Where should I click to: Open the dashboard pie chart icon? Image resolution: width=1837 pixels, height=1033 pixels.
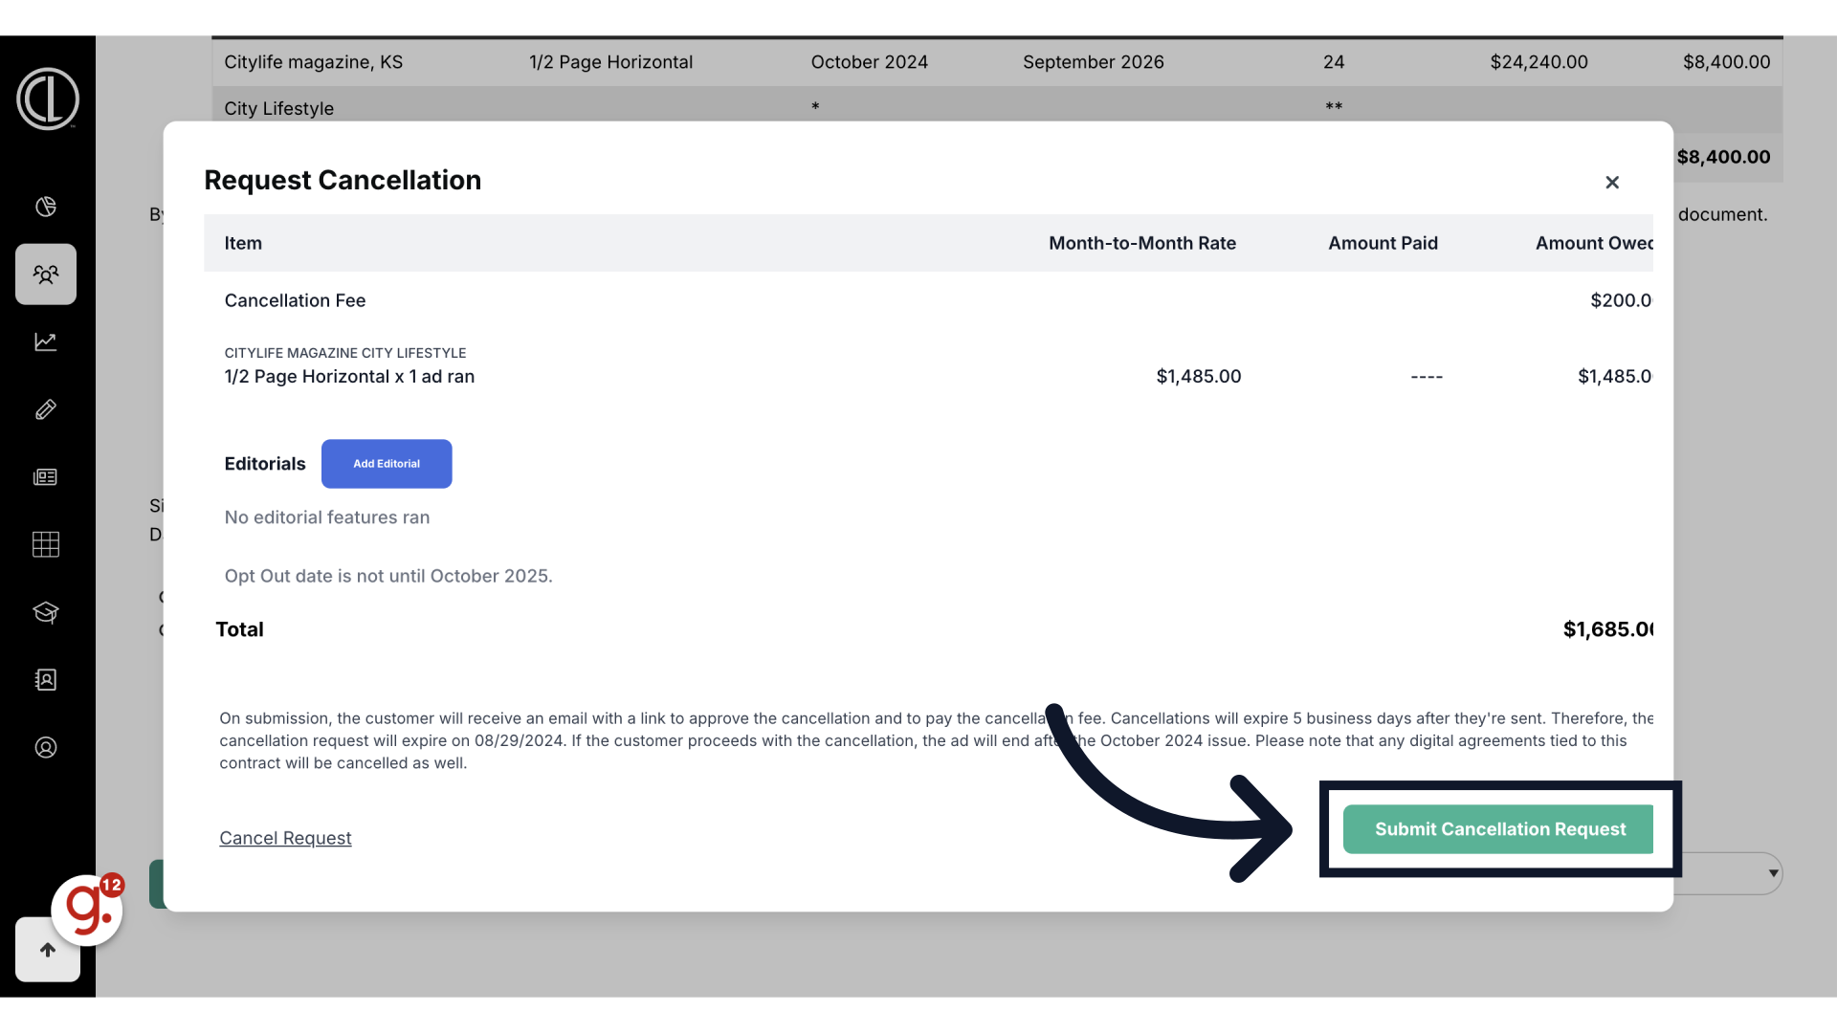click(x=46, y=207)
